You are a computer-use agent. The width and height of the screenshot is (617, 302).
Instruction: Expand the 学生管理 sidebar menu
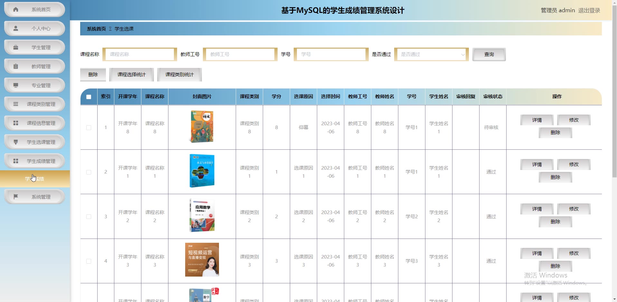(34, 47)
